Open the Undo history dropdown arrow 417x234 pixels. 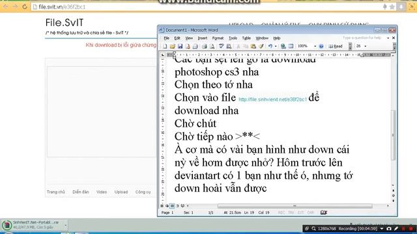(x=276, y=46)
